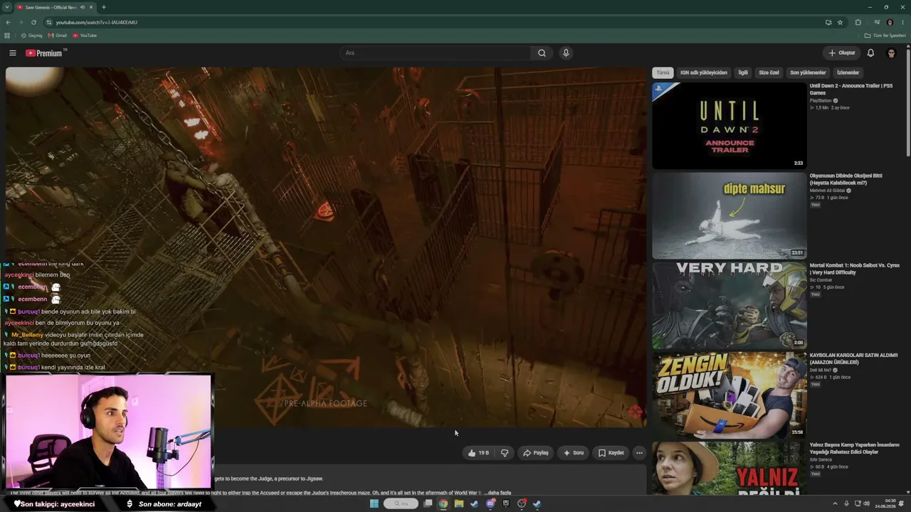Bookmark this page with the star icon

[x=840, y=22]
